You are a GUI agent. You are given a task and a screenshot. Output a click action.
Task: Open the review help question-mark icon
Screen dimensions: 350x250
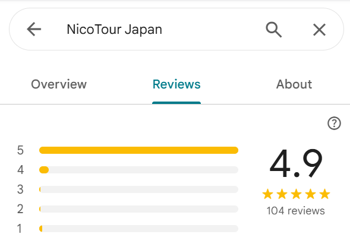(x=334, y=123)
